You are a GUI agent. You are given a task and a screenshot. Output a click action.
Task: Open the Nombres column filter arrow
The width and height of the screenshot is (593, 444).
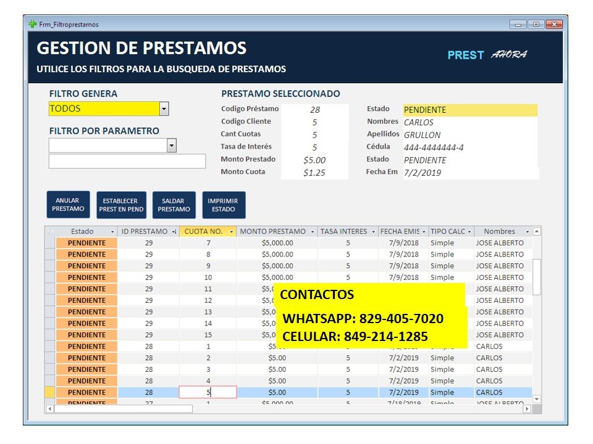coord(527,232)
